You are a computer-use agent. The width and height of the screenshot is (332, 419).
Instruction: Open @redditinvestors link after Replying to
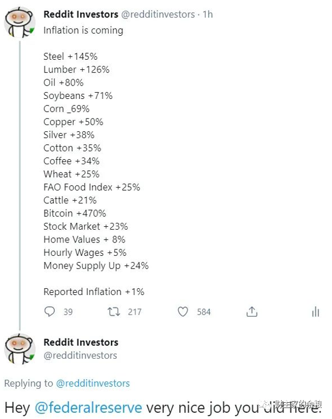pos(93,383)
